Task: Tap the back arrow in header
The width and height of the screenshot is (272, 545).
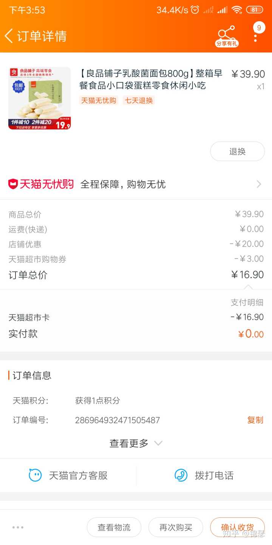Action: [9, 36]
